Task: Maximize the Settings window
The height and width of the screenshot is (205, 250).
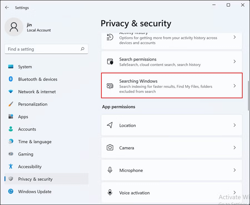Action: (228, 5)
